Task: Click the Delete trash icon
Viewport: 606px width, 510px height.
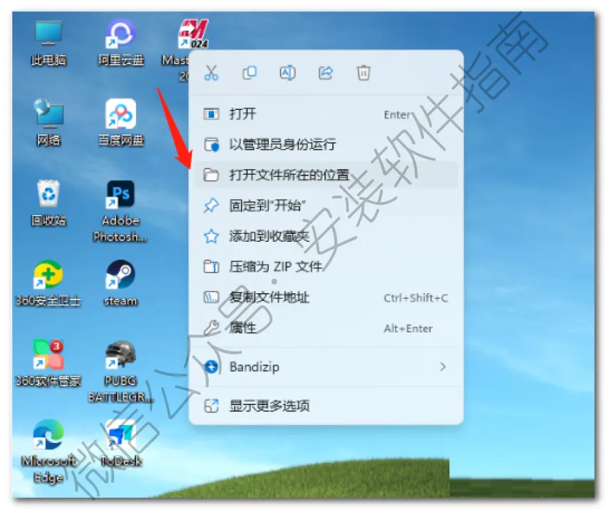Action: pyautogui.click(x=364, y=73)
